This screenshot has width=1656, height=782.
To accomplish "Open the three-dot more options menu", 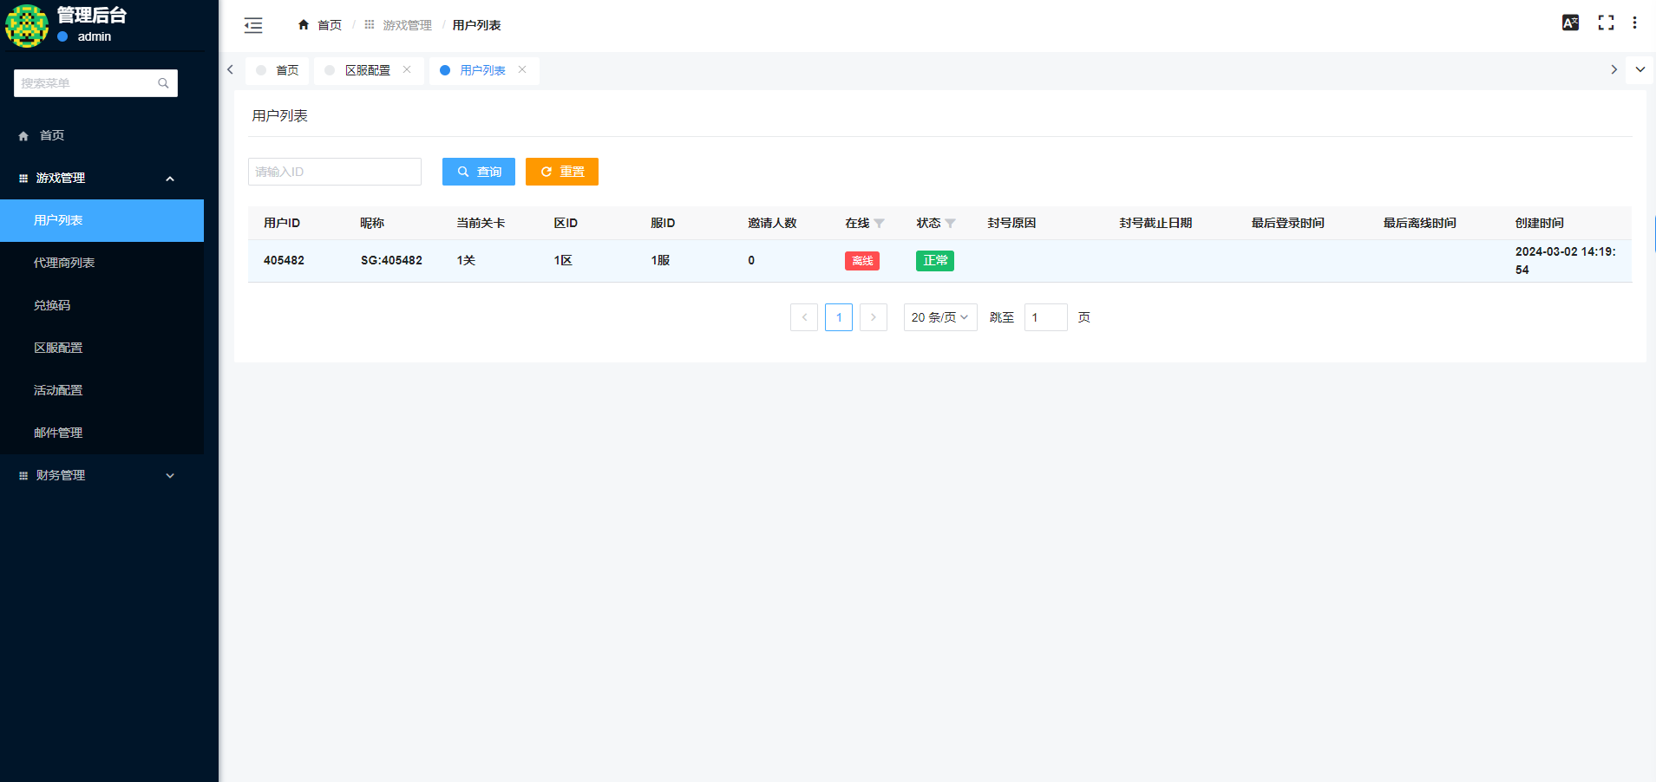I will (1634, 23).
